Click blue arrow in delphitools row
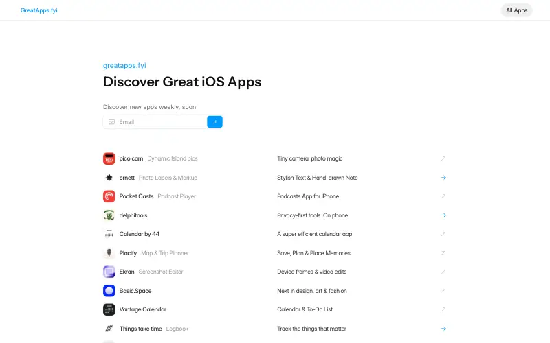The width and height of the screenshot is (550, 343). pos(443,215)
